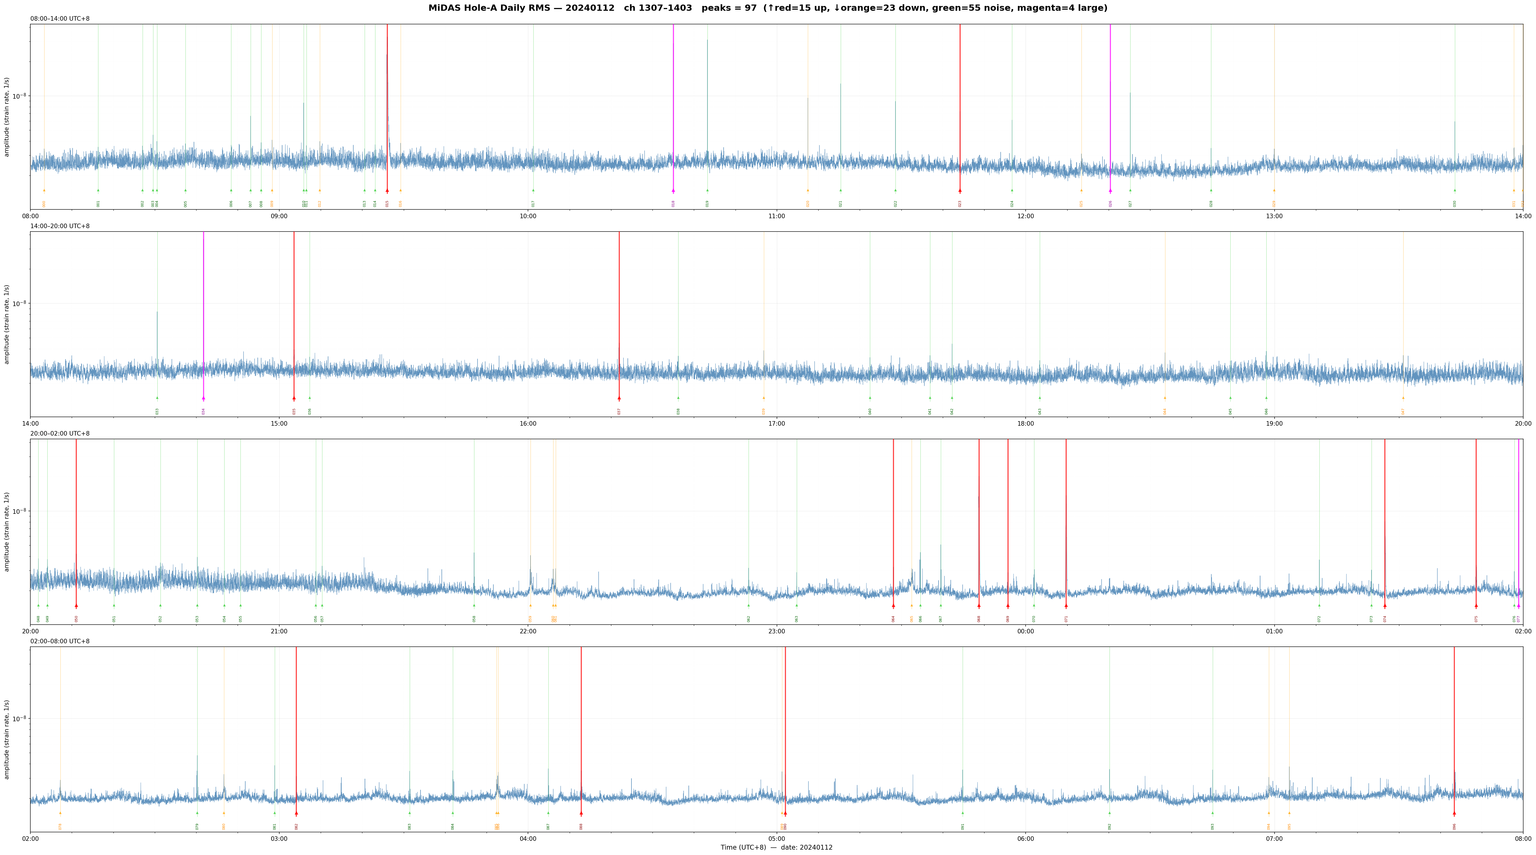Screen dimensions: 1536x855
Task: Click the green noise marker 063
Action: coord(796,605)
